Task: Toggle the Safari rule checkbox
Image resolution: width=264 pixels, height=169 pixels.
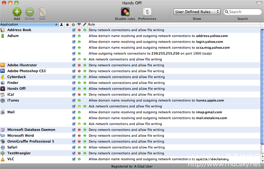Action: (x=73, y=148)
